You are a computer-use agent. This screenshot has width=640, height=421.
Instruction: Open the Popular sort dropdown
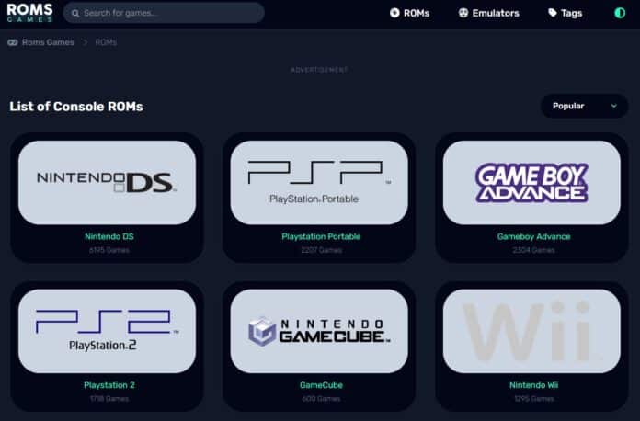584,106
